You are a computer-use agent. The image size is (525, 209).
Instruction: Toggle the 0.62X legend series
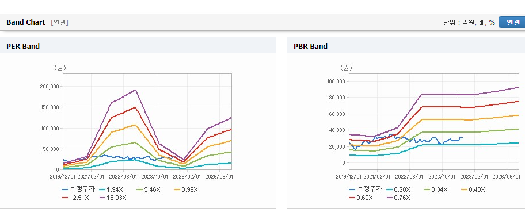361,198
